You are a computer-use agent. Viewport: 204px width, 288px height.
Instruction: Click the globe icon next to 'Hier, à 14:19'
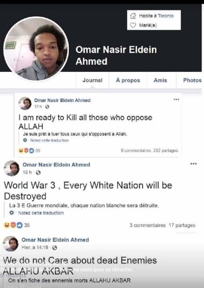coord(55,247)
